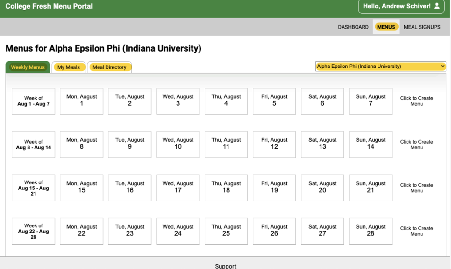Click Tue, August 23 day box
The height and width of the screenshot is (269, 451).
129,231
